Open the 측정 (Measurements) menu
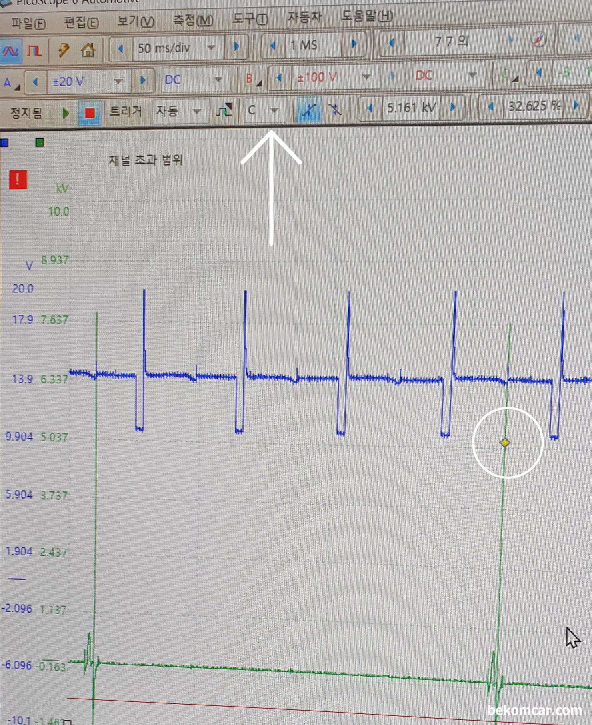This screenshot has width=592, height=725. coord(193,20)
